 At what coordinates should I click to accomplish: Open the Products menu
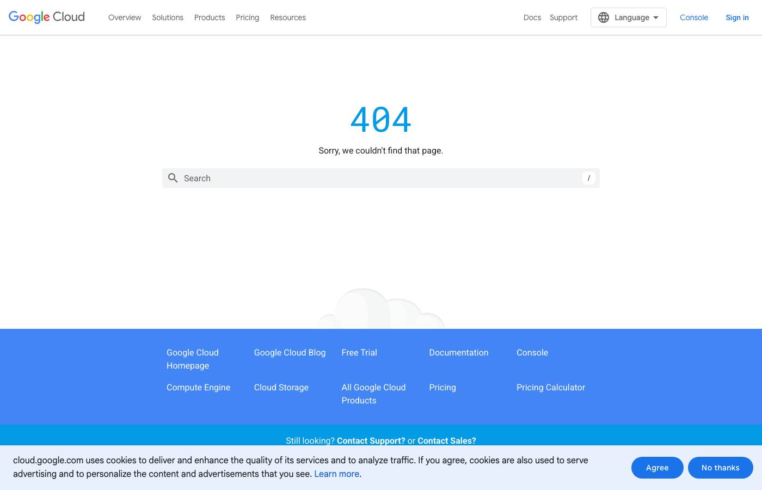[x=210, y=17]
